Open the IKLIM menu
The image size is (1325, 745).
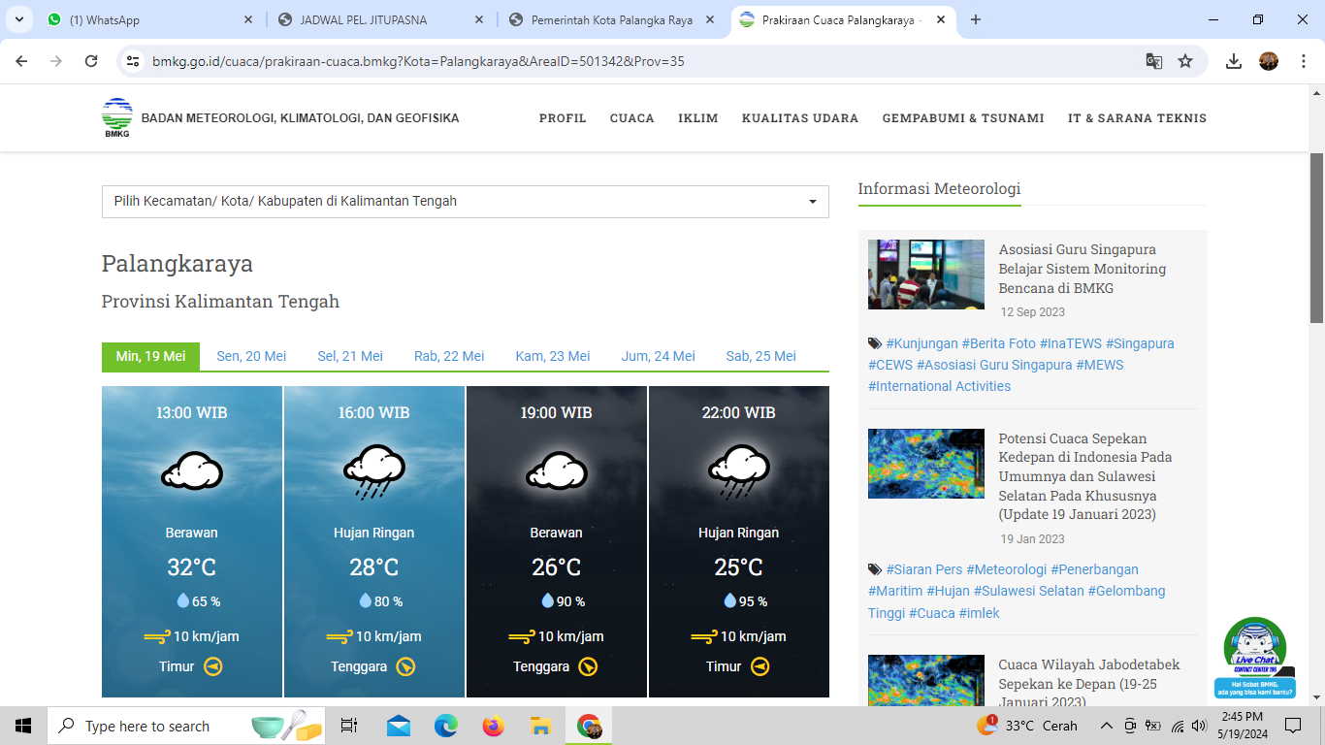click(x=698, y=118)
